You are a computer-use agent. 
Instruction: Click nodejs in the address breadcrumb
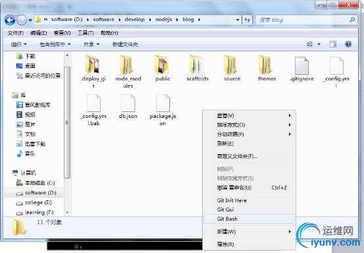pyautogui.click(x=163, y=20)
